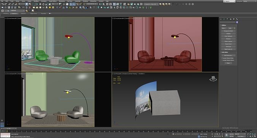
Task: Toggle Auto Key animation mode
Action: pos(232,134)
